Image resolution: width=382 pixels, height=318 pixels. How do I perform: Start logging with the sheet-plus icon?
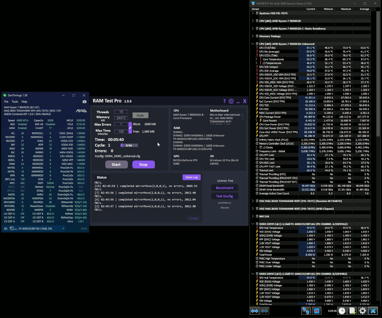(352, 311)
